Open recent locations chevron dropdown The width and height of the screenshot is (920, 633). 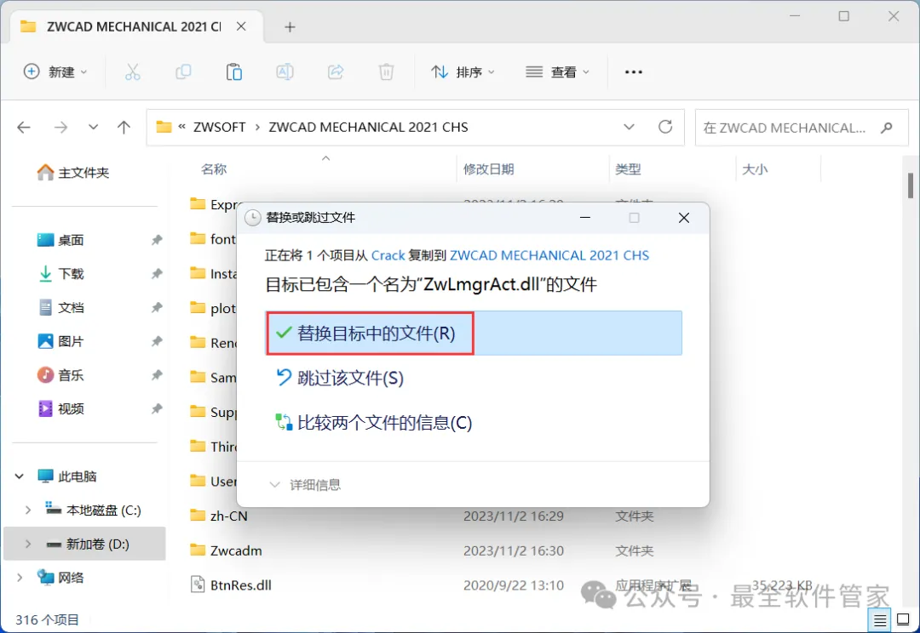click(x=93, y=127)
